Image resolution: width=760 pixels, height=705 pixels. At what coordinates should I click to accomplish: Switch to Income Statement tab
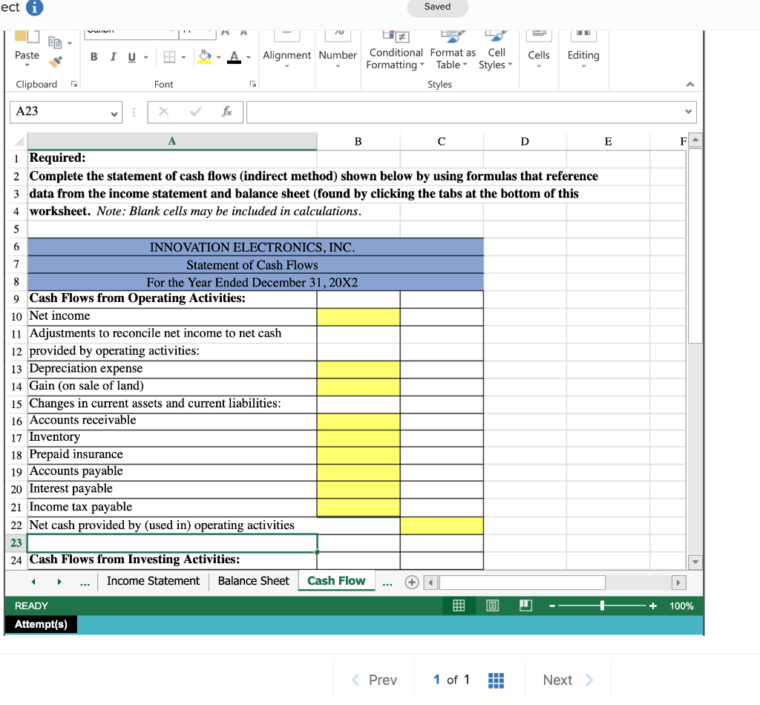click(153, 581)
